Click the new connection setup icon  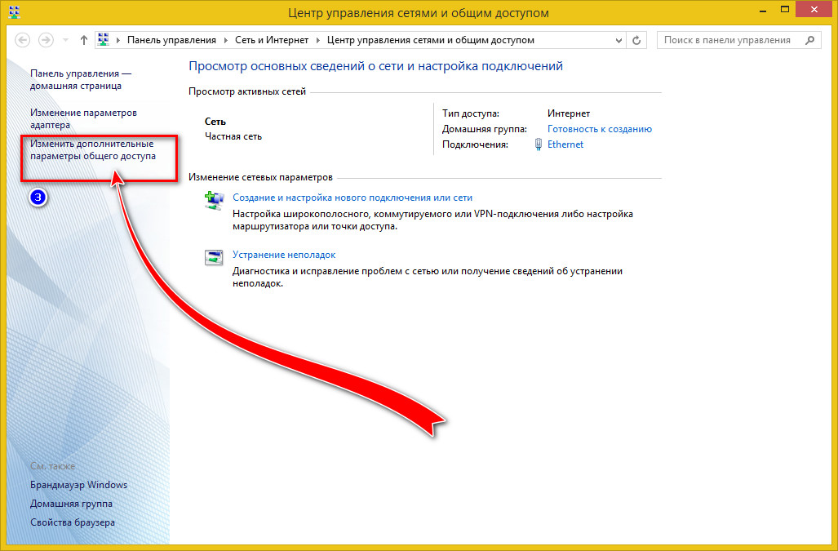(214, 201)
